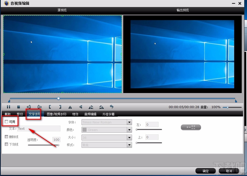Adjust the 音量 volume slider
247x176 pixels.
[232, 107]
